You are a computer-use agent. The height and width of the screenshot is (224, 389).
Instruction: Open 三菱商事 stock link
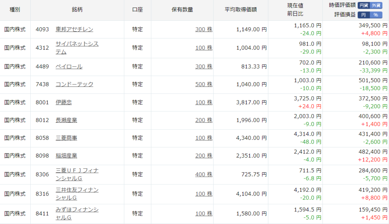(x=66, y=138)
